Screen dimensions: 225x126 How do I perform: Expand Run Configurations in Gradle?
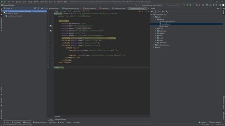coord(154,45)
